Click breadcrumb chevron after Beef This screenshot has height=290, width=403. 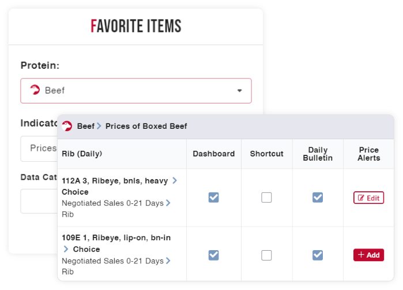(x=99, y=126)
